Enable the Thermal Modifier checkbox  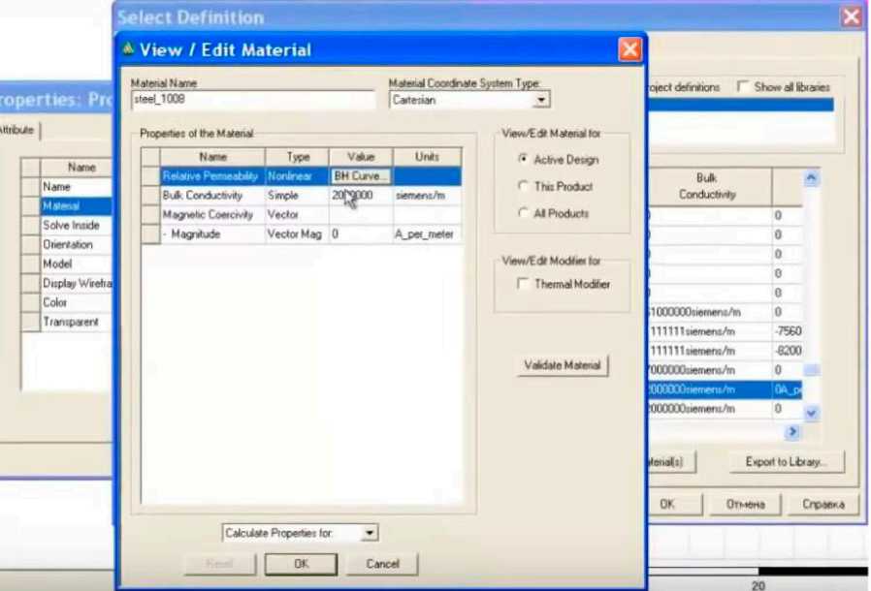523,284
